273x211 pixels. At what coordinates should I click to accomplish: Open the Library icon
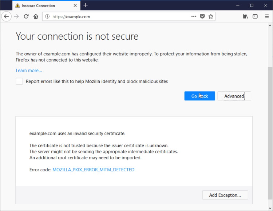coord(245,16)
